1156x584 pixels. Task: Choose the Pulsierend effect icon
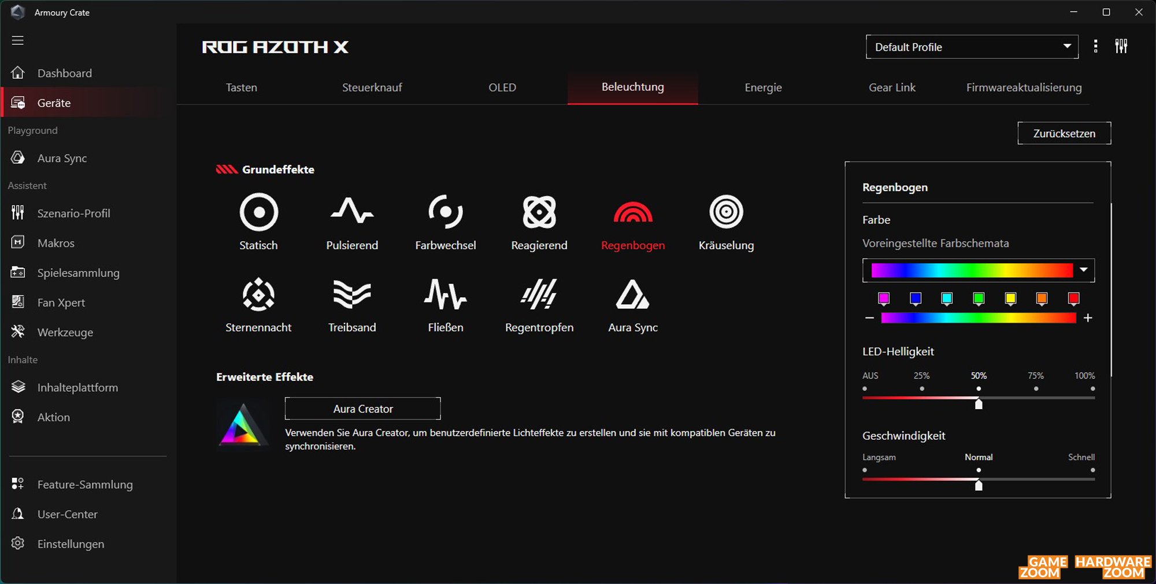(352, 212)
